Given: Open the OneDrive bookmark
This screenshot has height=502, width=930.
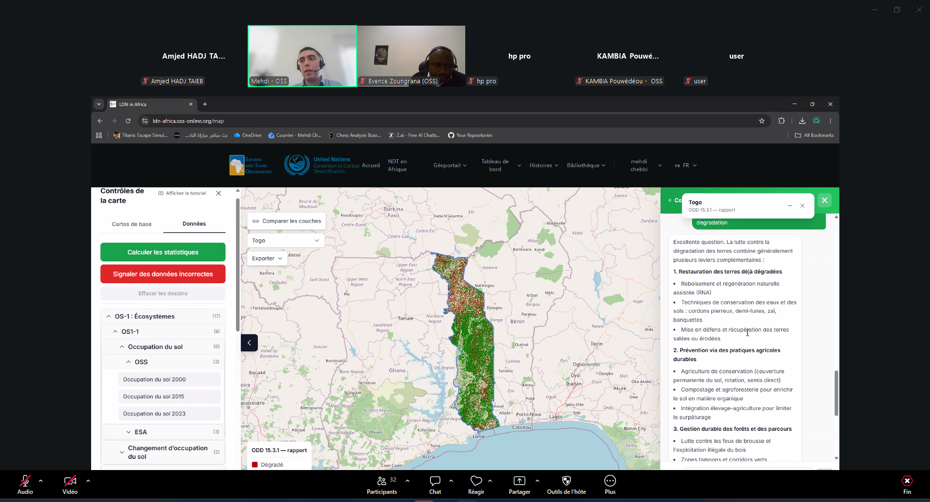Looking at the screenshot, I should [x=248, y=136].
